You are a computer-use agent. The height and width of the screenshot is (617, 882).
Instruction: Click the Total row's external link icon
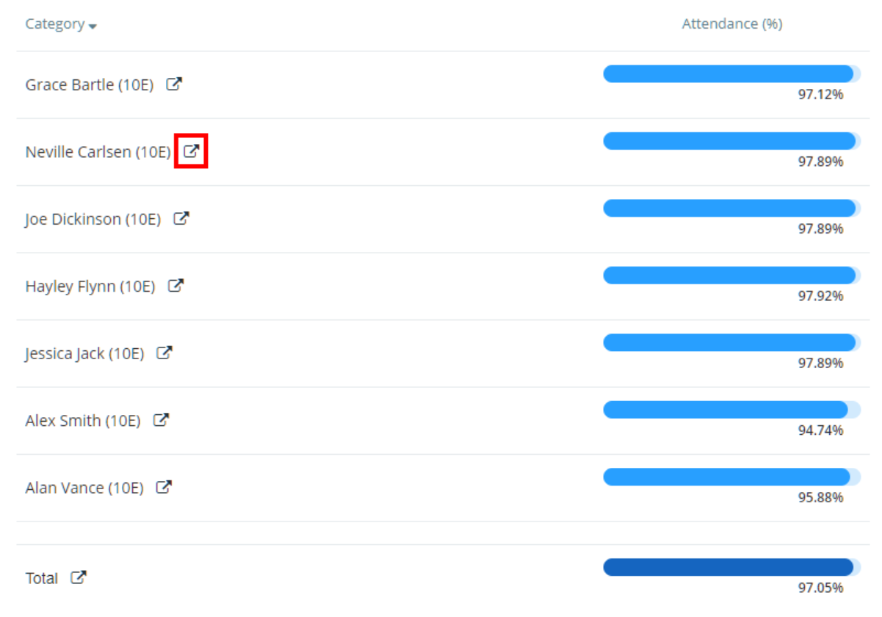[79, 577]
